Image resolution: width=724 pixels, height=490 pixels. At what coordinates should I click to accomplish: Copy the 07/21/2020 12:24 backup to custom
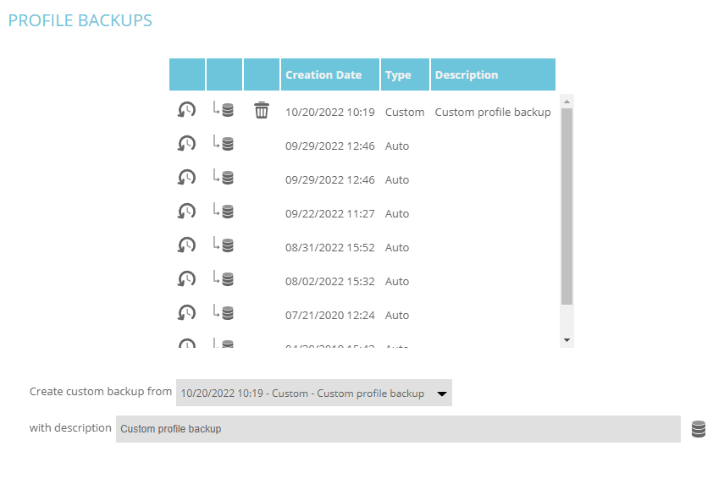point(224,313)
